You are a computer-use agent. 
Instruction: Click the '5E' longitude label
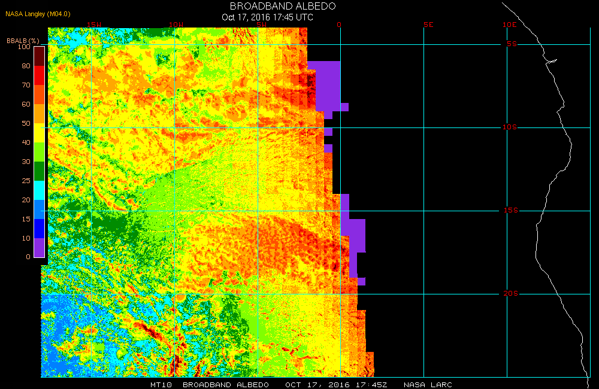[x=428, y=25]
